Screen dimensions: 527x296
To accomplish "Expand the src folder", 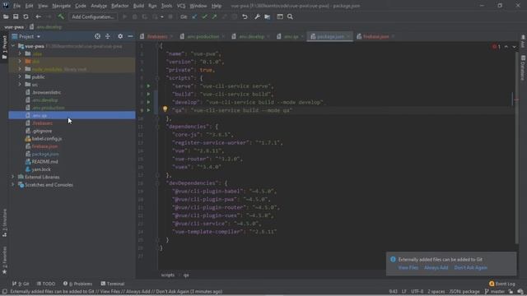I will [x=20, y=85].
